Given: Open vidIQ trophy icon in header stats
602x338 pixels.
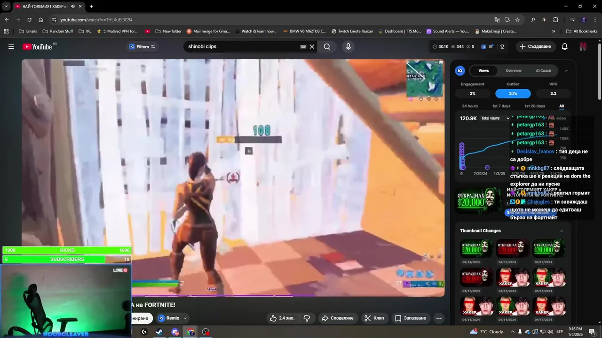Looking at the screenshot, I should coord(502,46).
